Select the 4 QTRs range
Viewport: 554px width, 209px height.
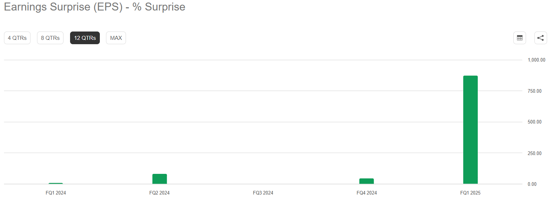(17, 38)
